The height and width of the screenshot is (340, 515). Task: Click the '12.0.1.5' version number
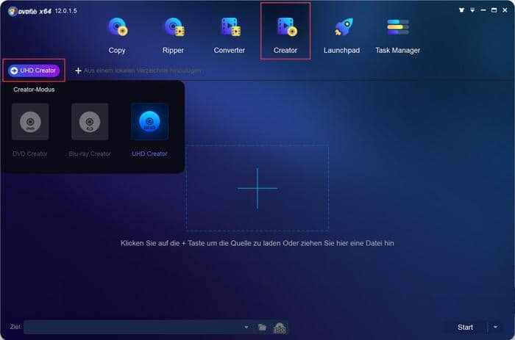click(x=65, y=11)
